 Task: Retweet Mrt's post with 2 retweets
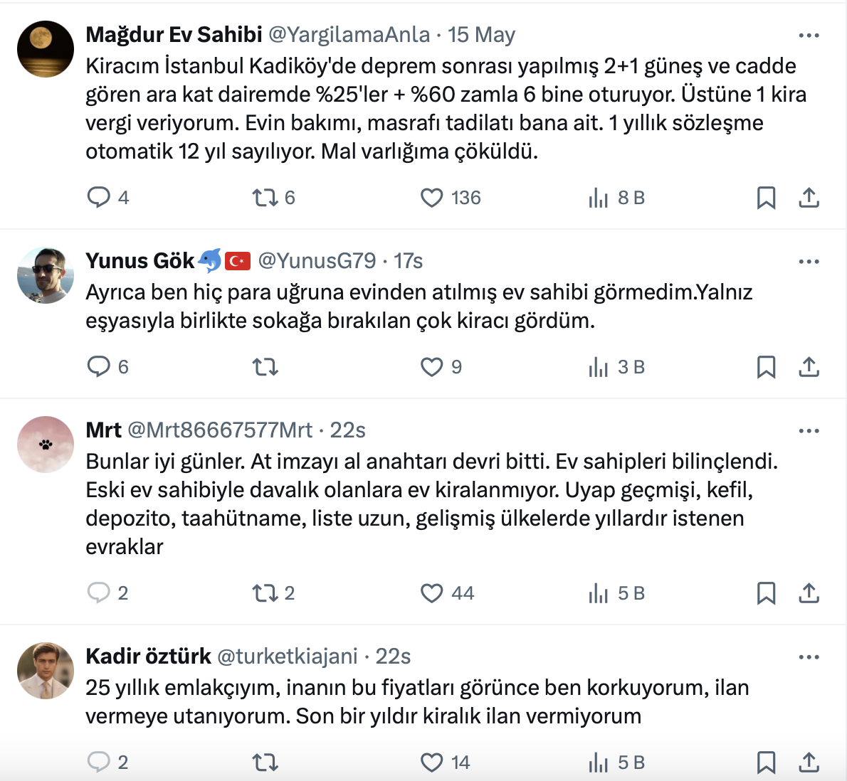pyautogui.click(x=265, y=593)
